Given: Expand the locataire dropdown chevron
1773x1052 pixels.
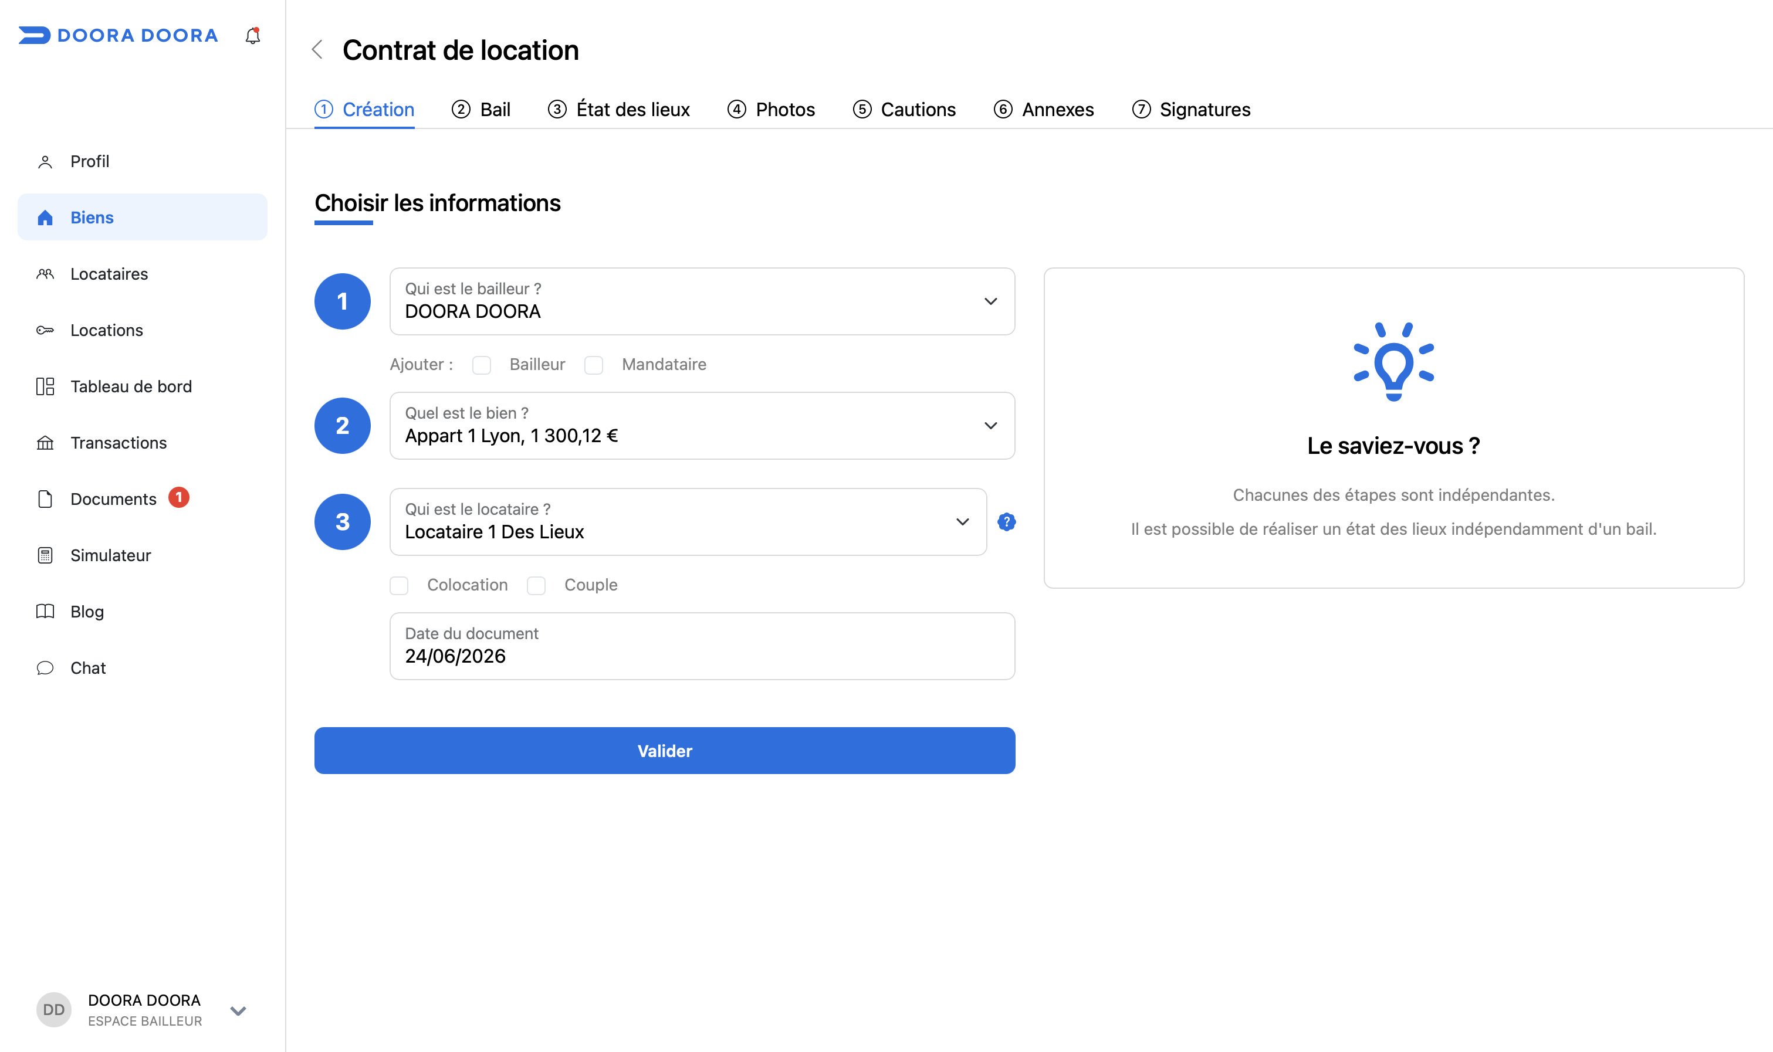Looking at the screenshot, I should click(x=962, y=522).
